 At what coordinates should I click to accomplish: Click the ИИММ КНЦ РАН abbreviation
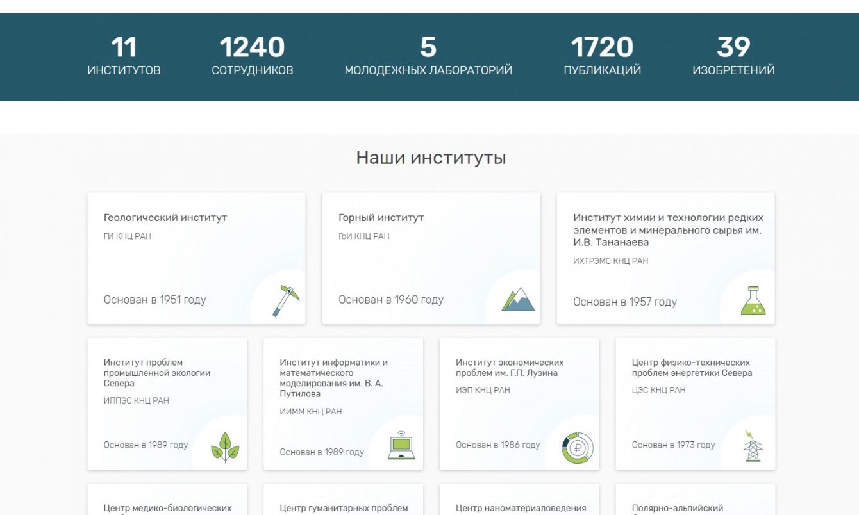pos(311,412)
